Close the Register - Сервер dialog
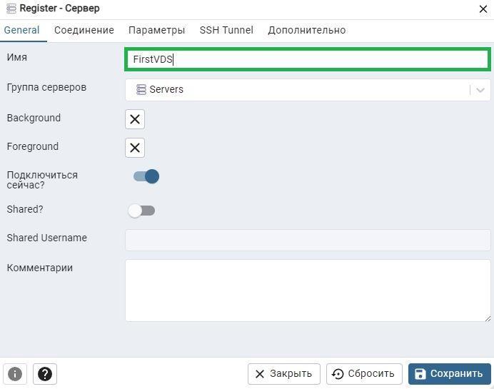494x389 pixels. point(483,9)
